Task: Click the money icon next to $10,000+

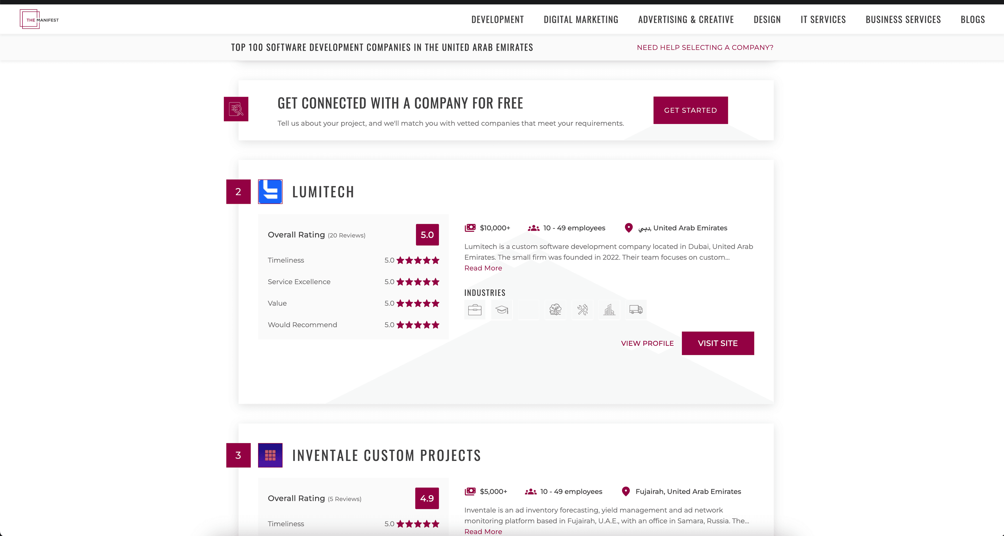Action: coord(470,228)
